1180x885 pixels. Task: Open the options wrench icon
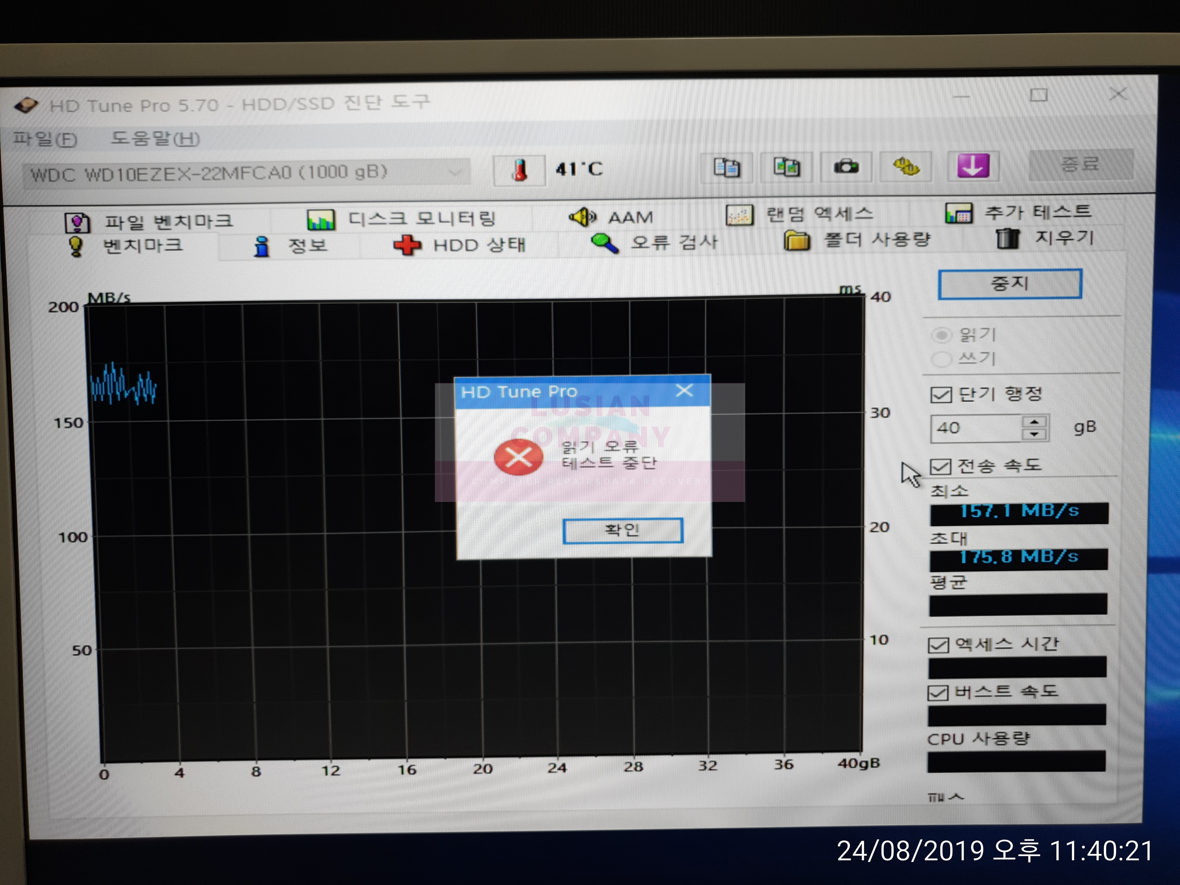tap(906, 166)
